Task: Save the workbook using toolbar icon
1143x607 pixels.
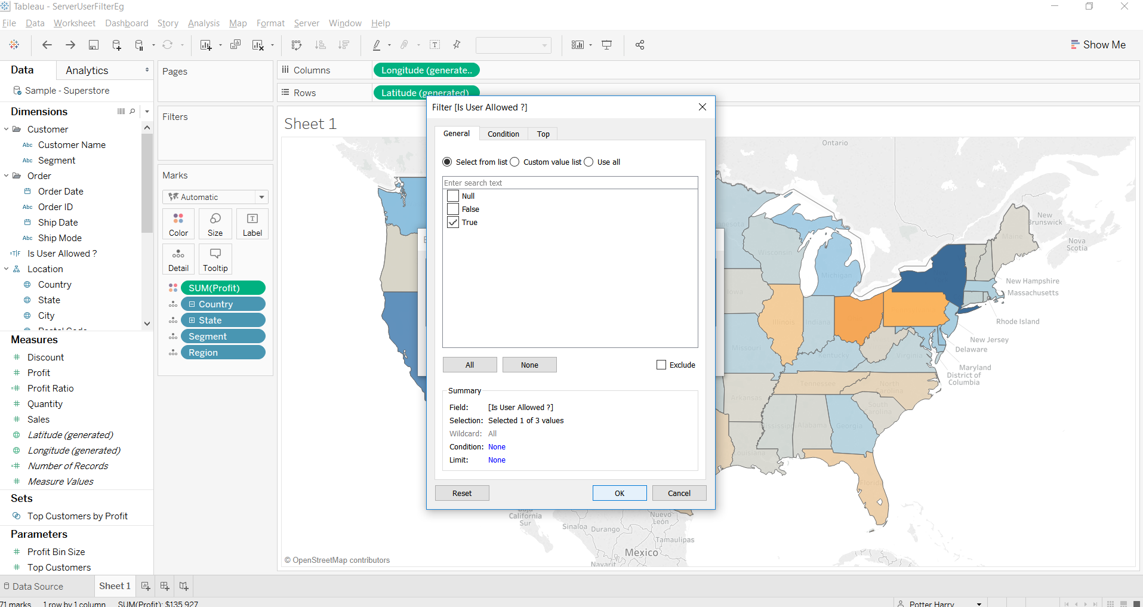Action: [94, 45]
